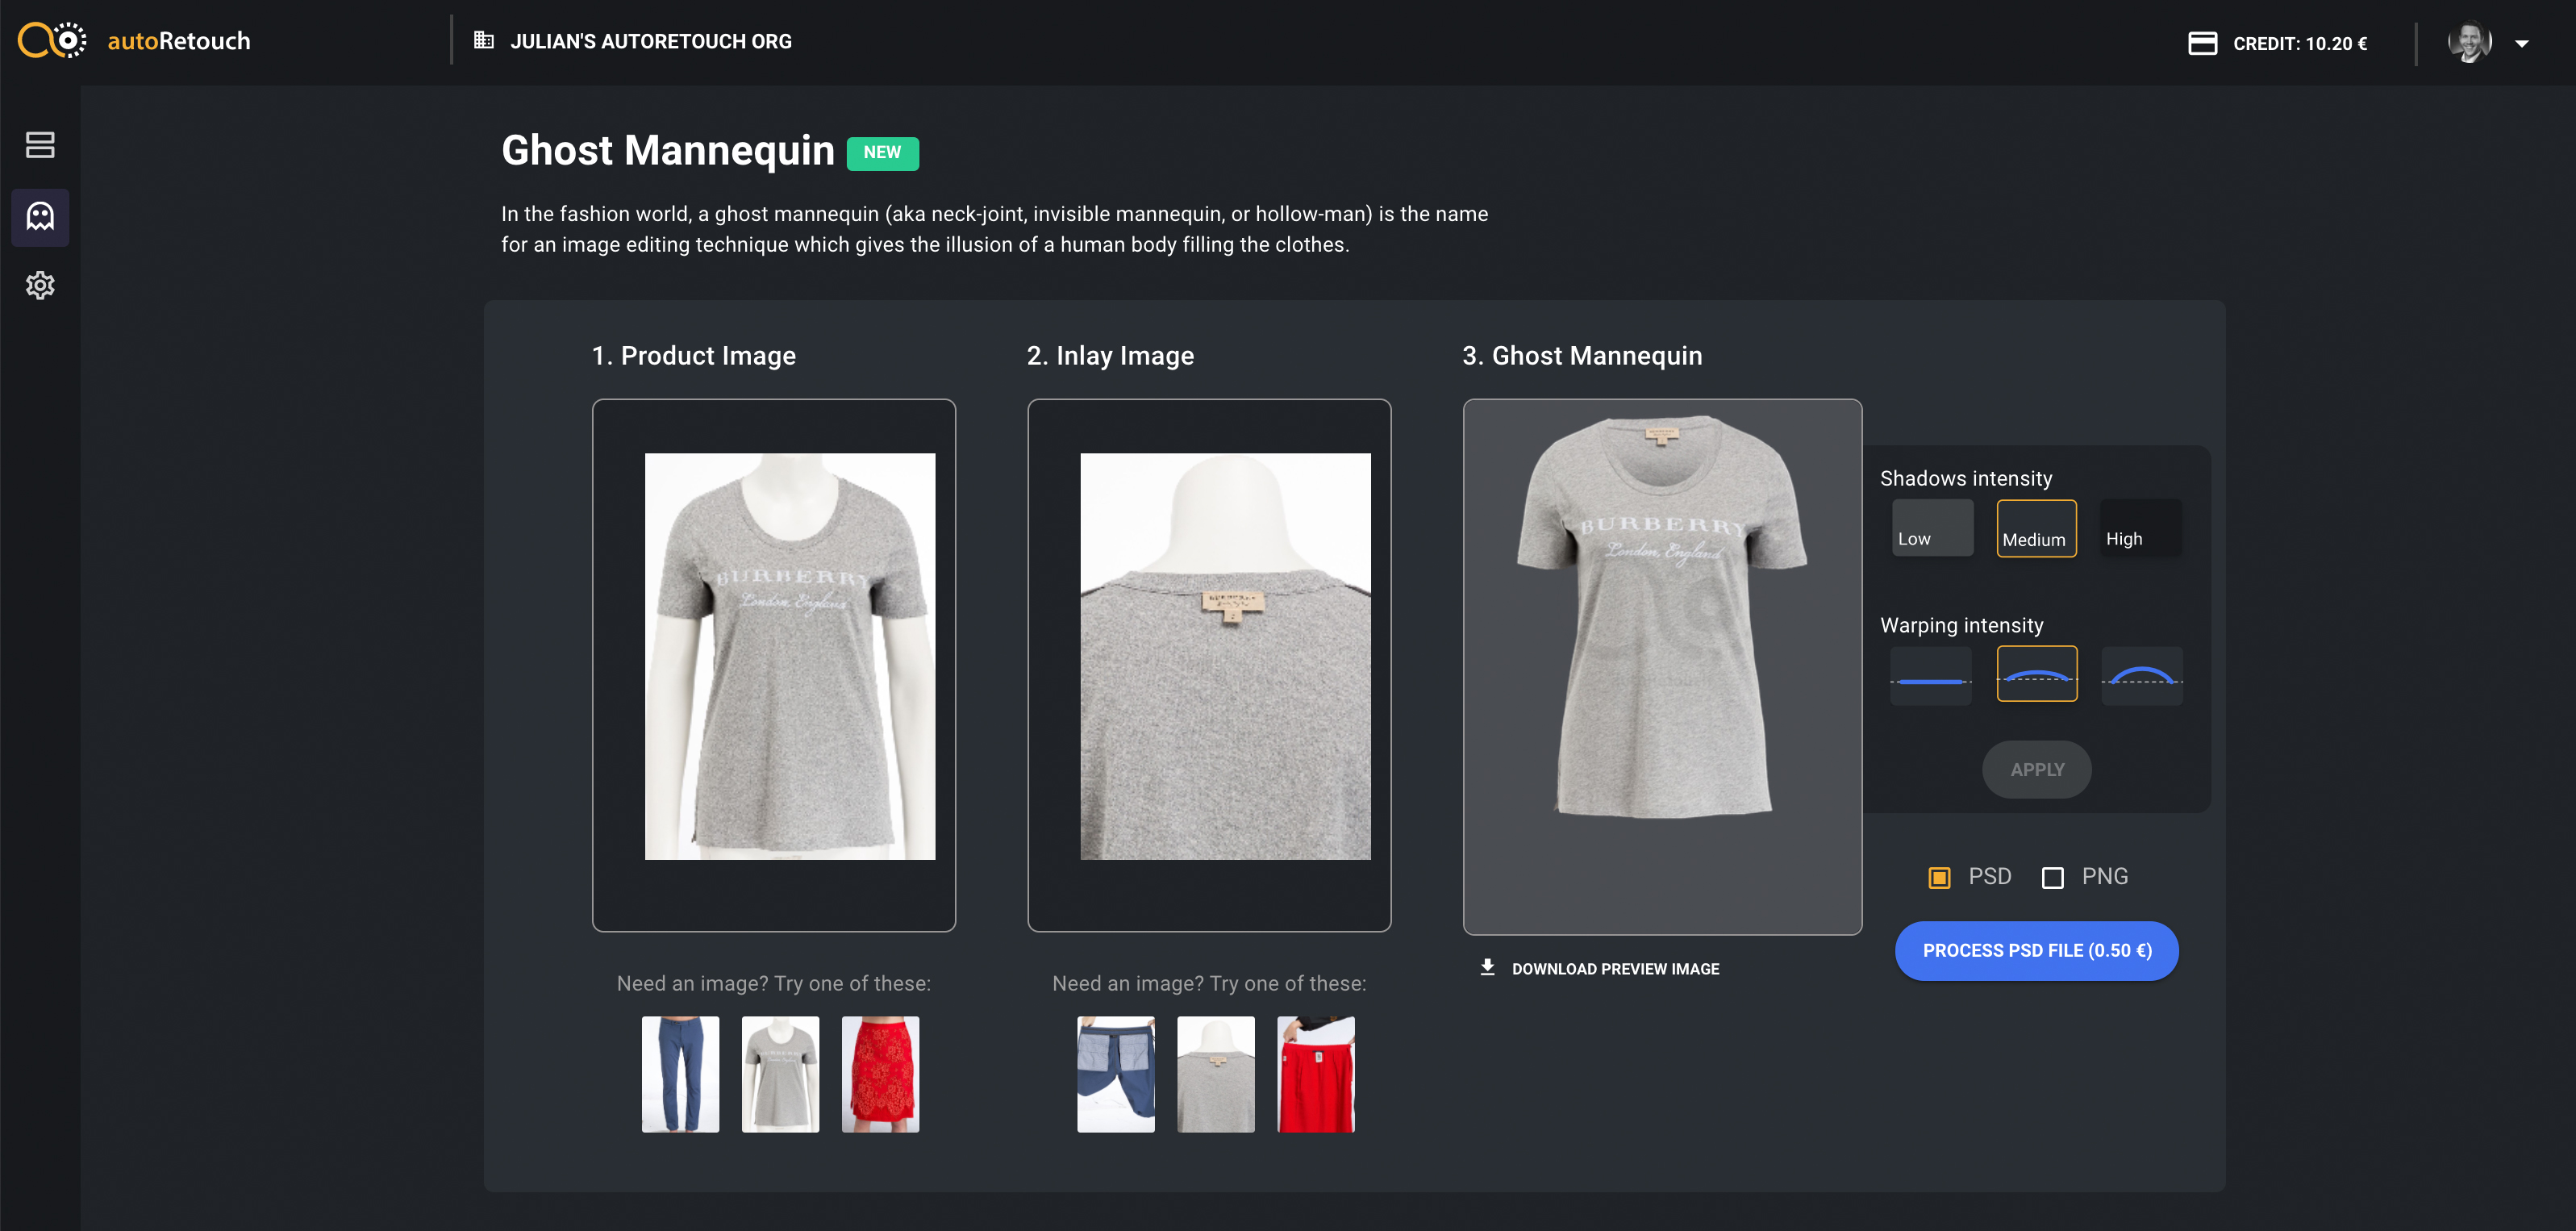The image size is (2576, 1231).
Task: Click the product image upload area
Action: point(773,665)
